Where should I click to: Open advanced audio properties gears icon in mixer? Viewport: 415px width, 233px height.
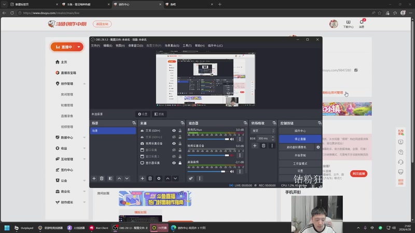click(x=191, y=179)
